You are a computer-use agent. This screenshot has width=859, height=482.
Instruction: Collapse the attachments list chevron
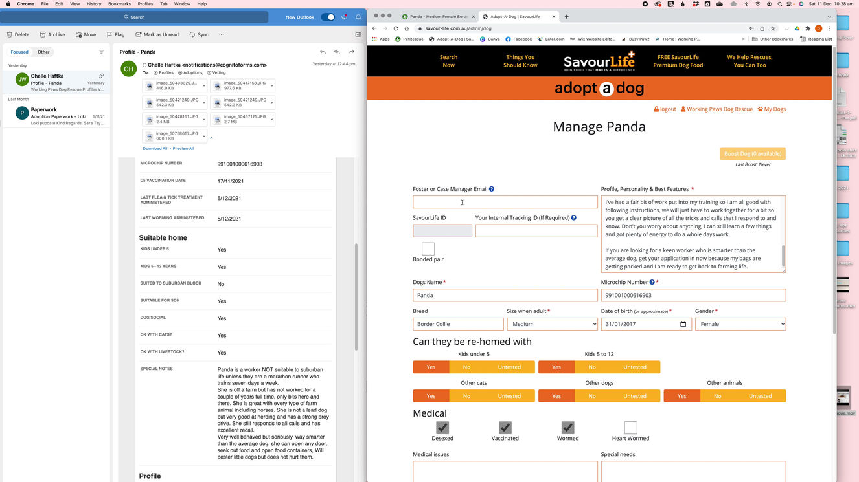pyautogui.click(x=211, y=138)
